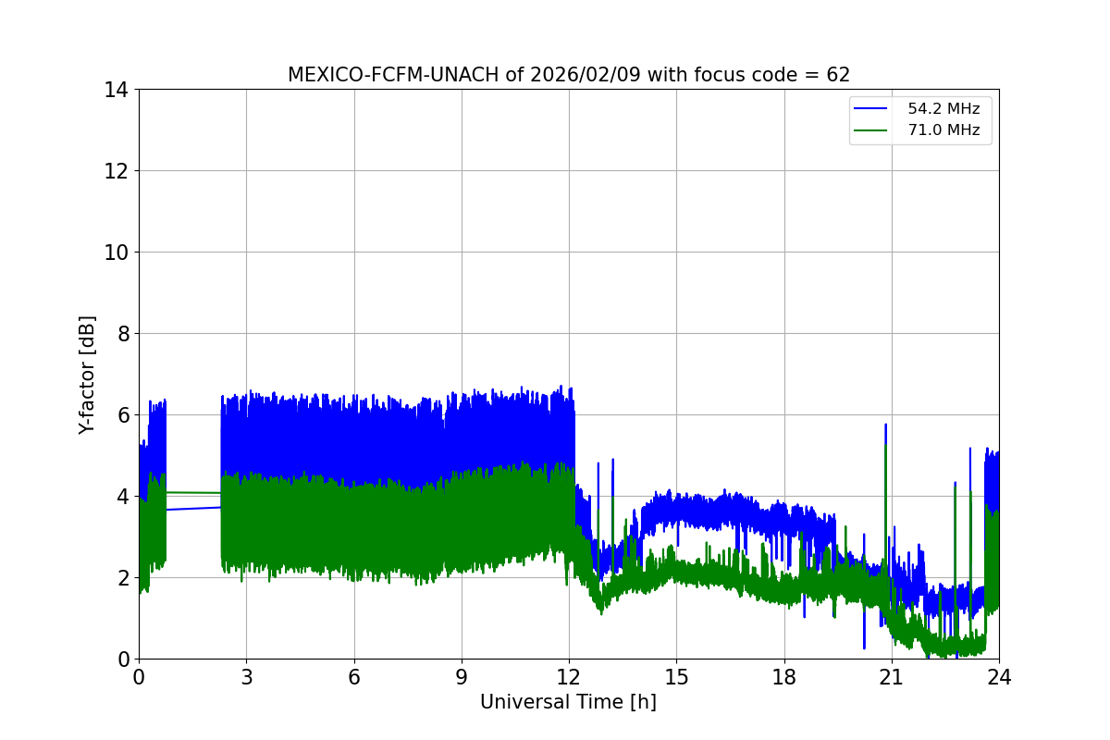Screen dimensions: 1110x740
Task: Click x-axis tick label 12
Action: pyautogui.click(x=569, y=677)
